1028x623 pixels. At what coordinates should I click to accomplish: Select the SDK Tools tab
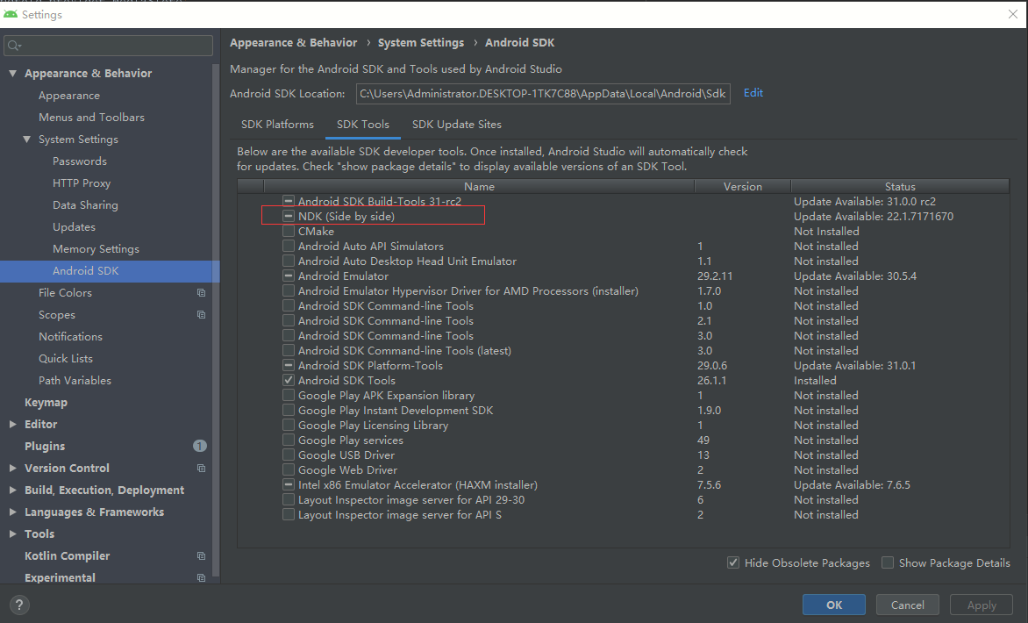pos(362,125)
